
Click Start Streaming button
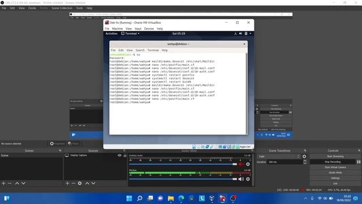pos(335,156)
